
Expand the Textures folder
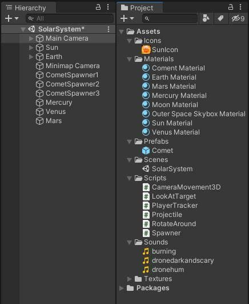point(130,279)
